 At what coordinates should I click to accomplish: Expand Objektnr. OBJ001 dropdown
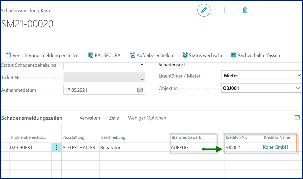point(298,88)
